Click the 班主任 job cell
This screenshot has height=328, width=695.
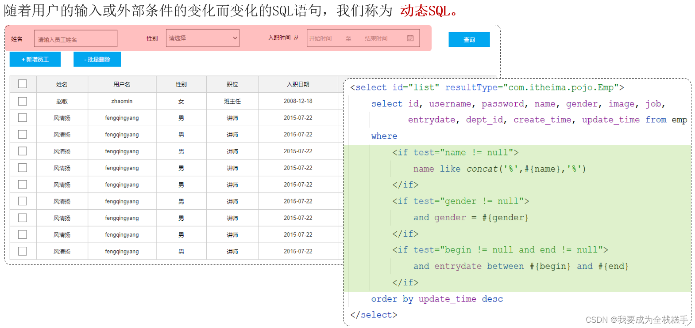pyautogui.click(x=232, y=101)
